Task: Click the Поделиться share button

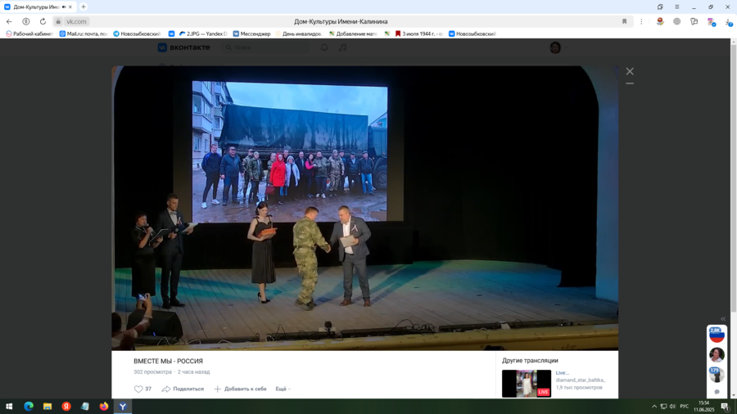Action: pyautogui.click(x=183, y=389)
